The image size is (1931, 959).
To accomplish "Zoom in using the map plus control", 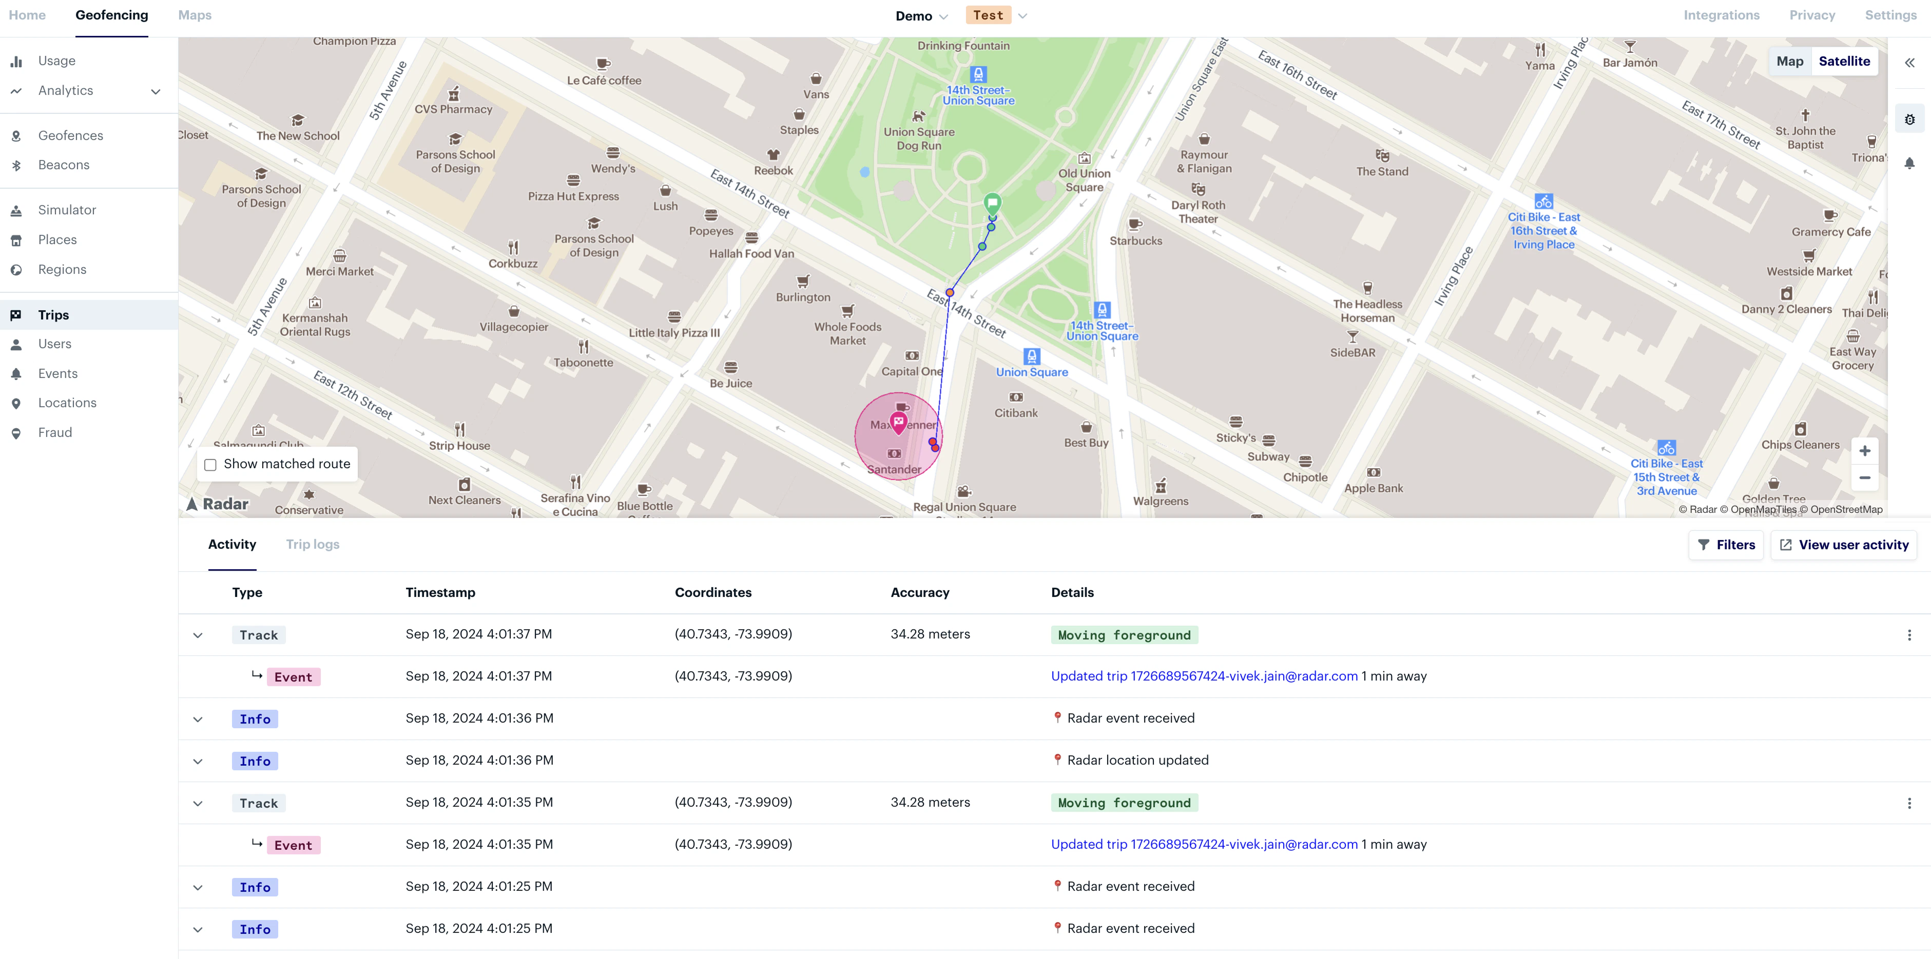I will tap(1865, 450).
